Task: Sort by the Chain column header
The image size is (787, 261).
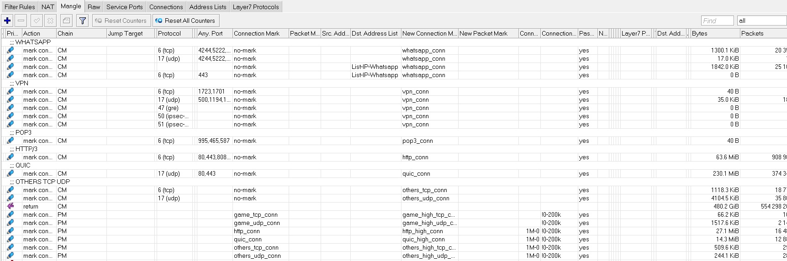Action: [x=81, y=33]
